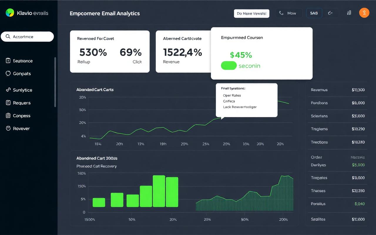
Task: Open the orange profile avatar
Action: click(364, 13)
